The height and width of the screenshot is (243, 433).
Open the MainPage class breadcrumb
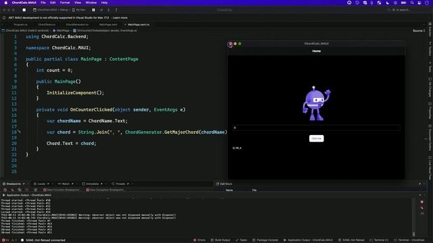[62, 30]
